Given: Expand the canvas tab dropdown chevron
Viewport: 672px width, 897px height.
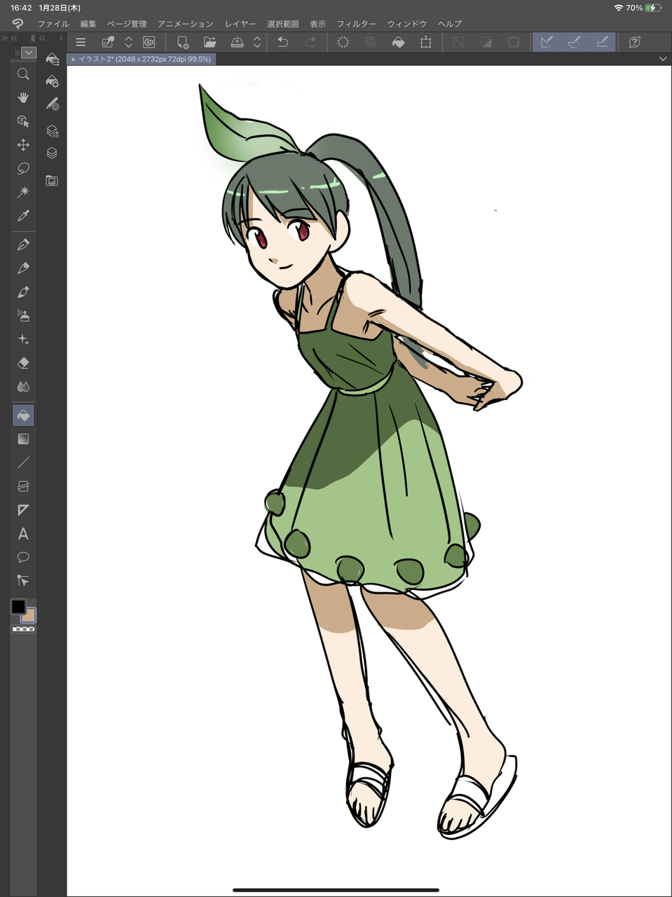Looking at the screenshot, I should [662, 59].
